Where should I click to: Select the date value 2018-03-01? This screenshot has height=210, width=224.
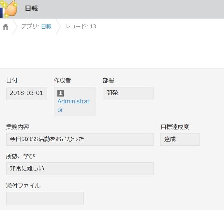(x=26, y=93)
